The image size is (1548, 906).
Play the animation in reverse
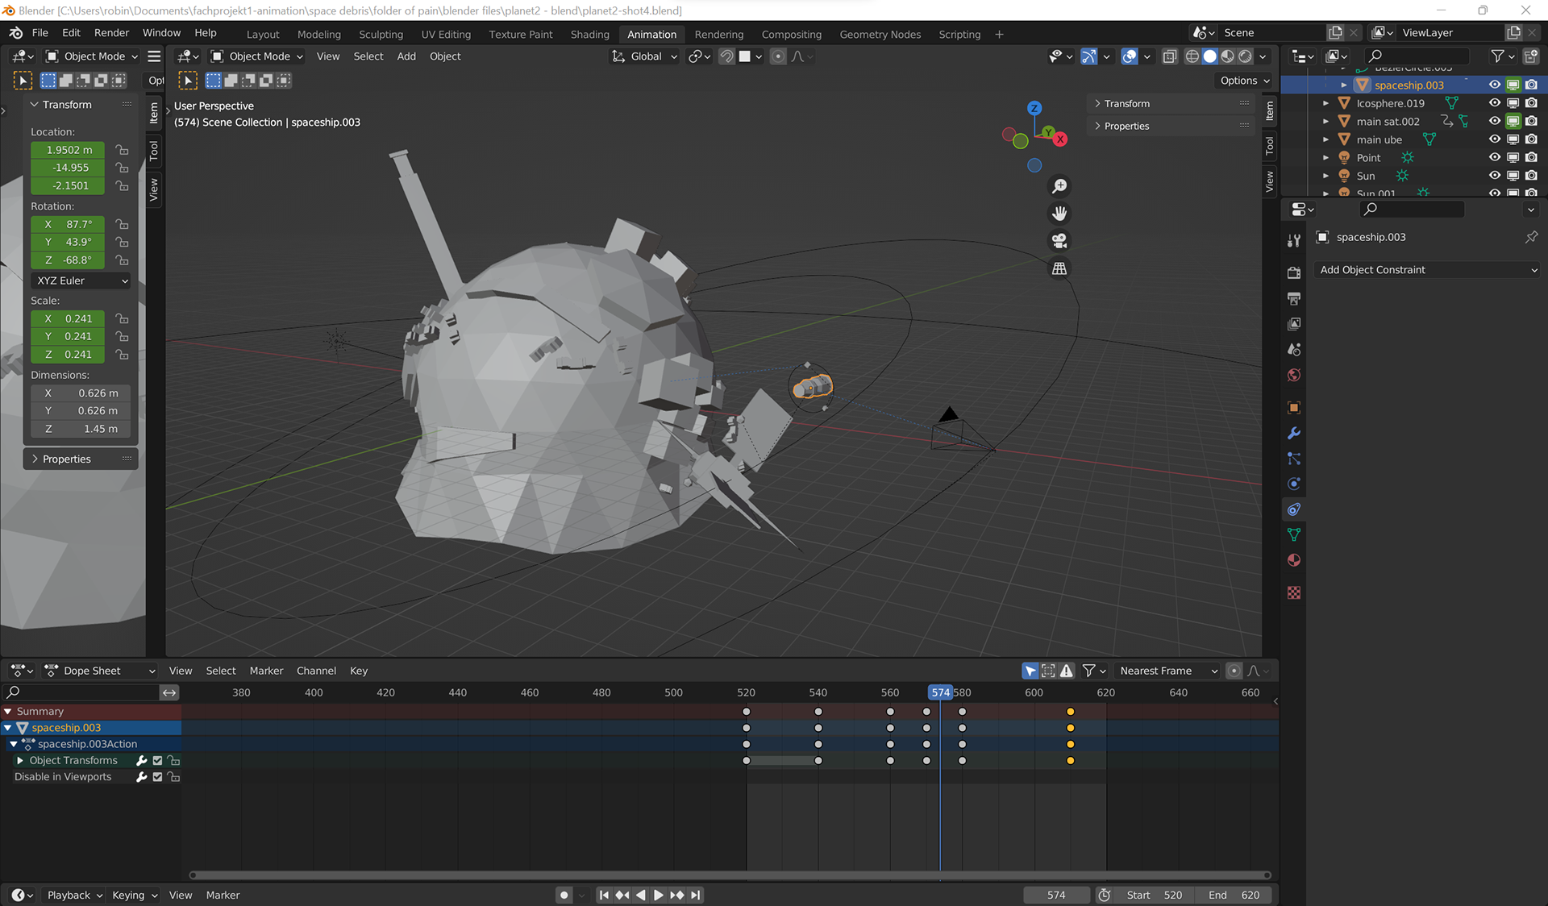click(x=640, y=895)
